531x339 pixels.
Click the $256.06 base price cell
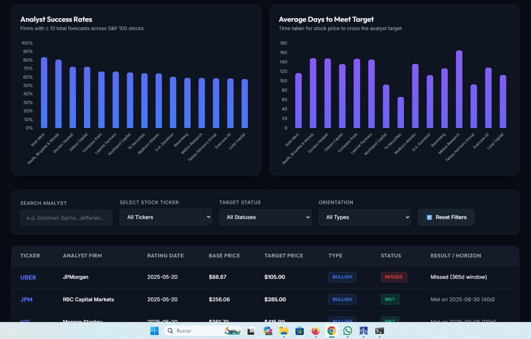coord(219,299)
